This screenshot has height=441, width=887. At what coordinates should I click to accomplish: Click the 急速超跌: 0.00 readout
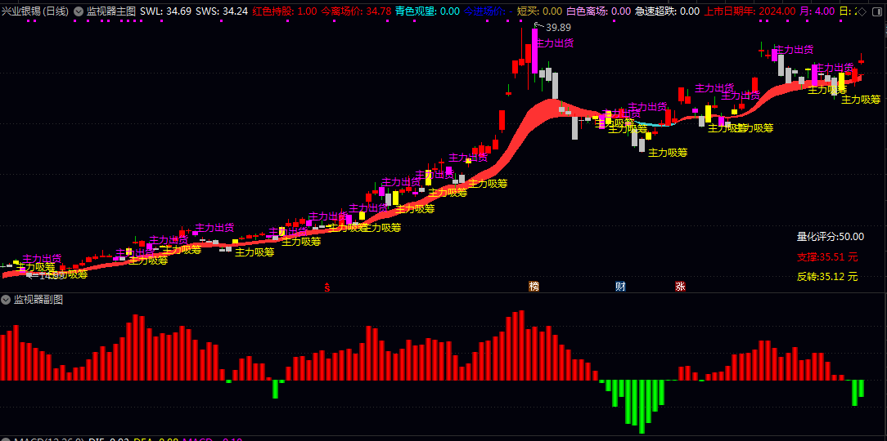[x=667, y=11]
